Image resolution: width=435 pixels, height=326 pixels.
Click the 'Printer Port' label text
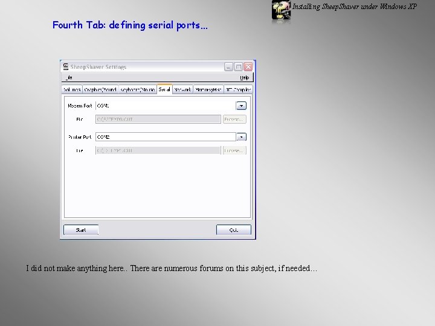coord(80,137)
